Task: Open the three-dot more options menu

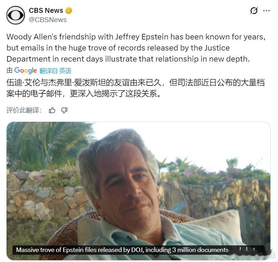Action: pos(267,11)
